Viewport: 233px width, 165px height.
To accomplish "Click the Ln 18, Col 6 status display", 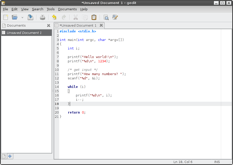I will click(x=183, y=162).
